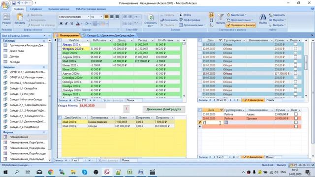The height and width of the screenshot is (177, 315).
Task: Open Excel from the taskbar
Action: click(x=129, y=172)
